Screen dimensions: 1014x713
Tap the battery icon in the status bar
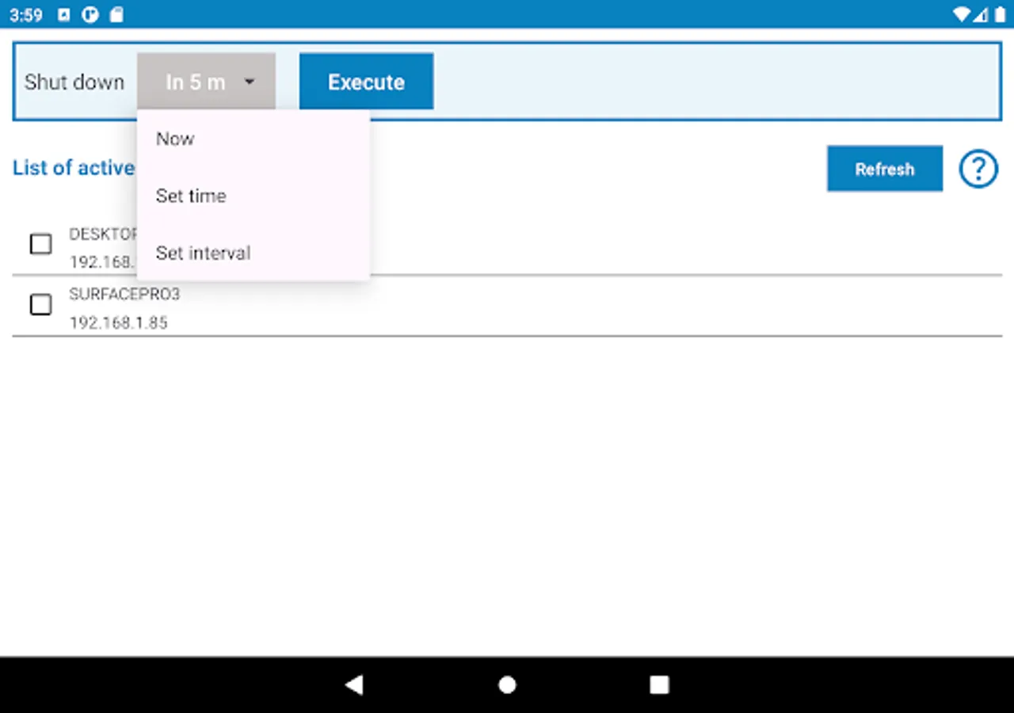coord(1001,14)
